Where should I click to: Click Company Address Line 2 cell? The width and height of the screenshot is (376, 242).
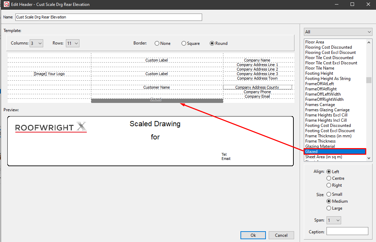click(257, 69)
